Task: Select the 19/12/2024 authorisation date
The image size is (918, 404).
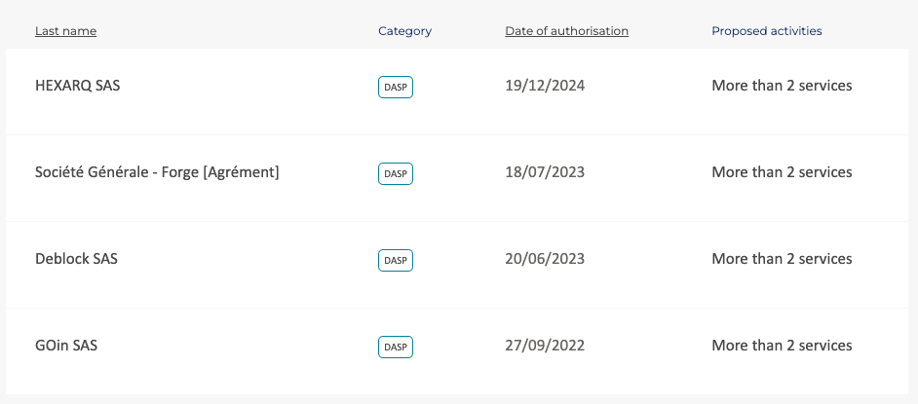Action: 545,86
